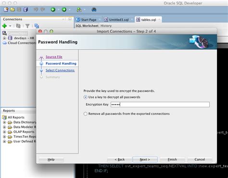
Task: Click the green Back navigation icon
Action: (53, 10)
